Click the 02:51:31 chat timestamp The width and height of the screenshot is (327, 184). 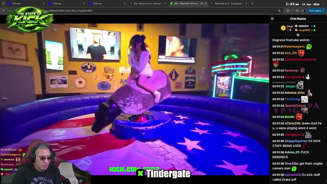point(278,47)
